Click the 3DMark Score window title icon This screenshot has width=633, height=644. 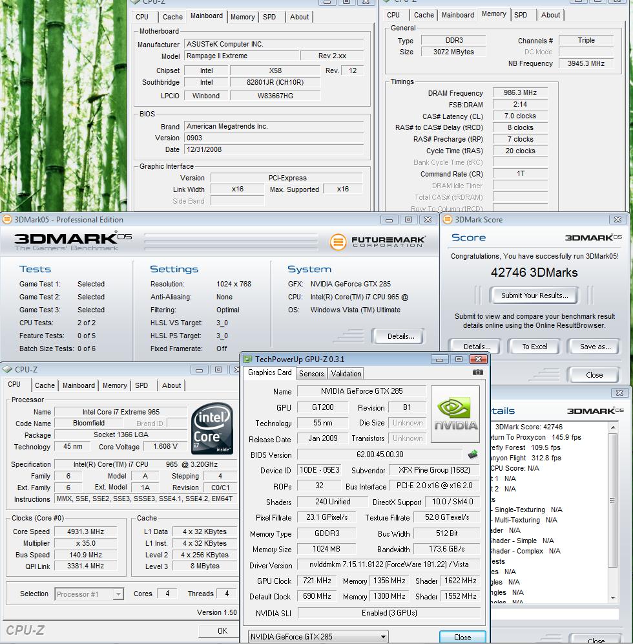click(448, 219)
